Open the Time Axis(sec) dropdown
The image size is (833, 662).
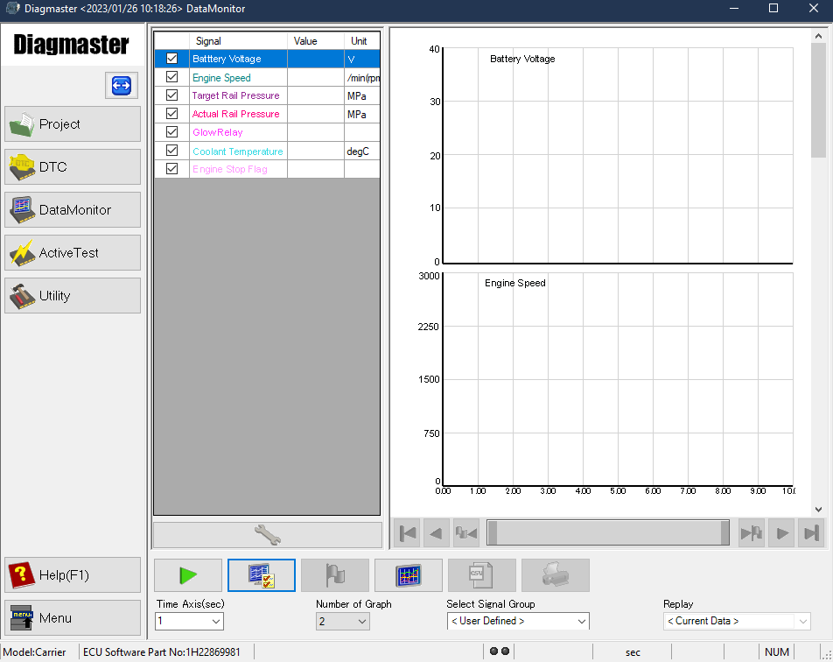(x=189, y=621)
